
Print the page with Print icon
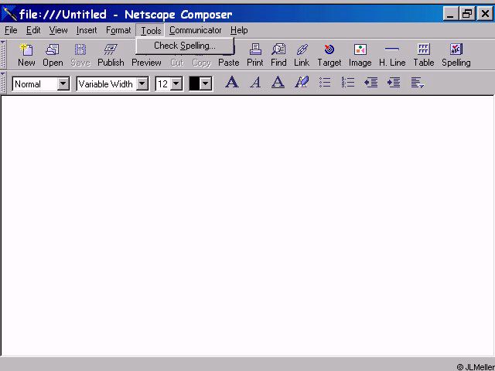click(255, 55)
